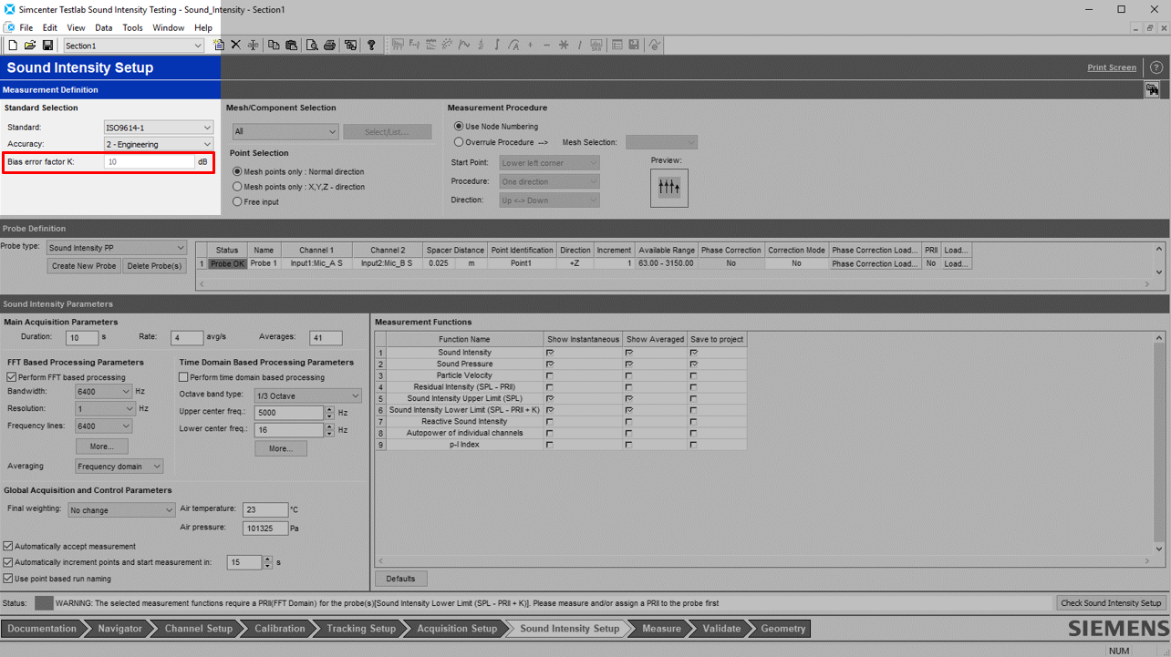The image size is (1171, 657).
Task: Toggle Save to project for Sound Pressure
Action: coord(694,364)
